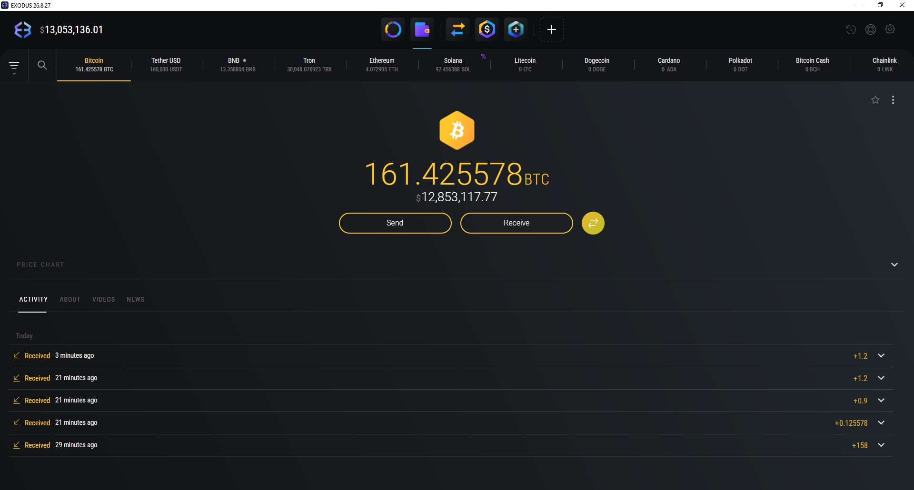
Task: Click the Today date header
Action: coord(24,336)
